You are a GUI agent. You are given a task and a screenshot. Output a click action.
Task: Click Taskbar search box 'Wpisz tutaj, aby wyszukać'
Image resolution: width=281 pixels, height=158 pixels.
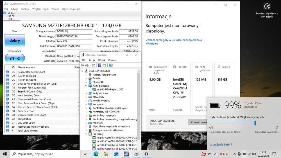click(x=45, y=154)
